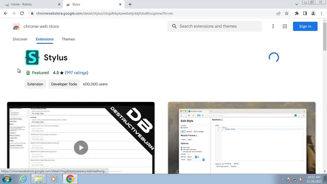Close the Home - Roblox tab
Viewport: 327px width, 184px height.
point(59,4)
